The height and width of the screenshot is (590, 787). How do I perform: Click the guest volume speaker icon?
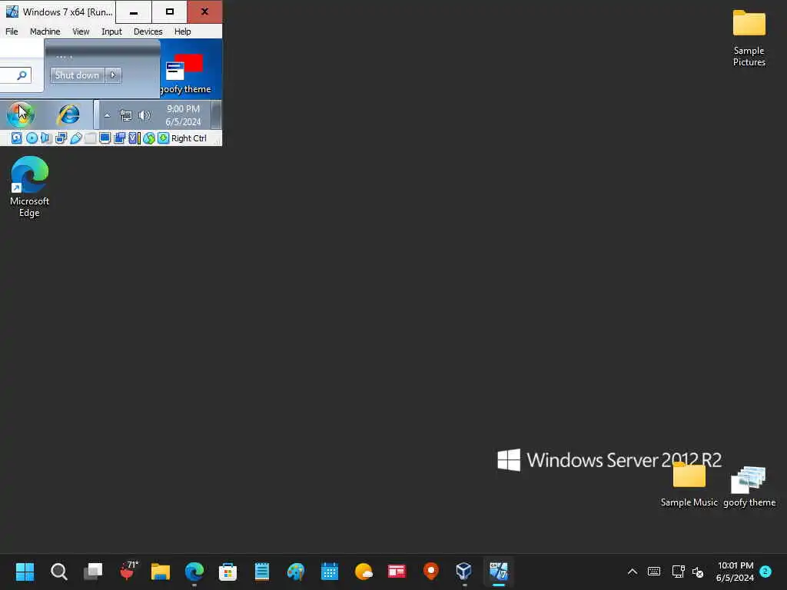(x=144, y=115)
